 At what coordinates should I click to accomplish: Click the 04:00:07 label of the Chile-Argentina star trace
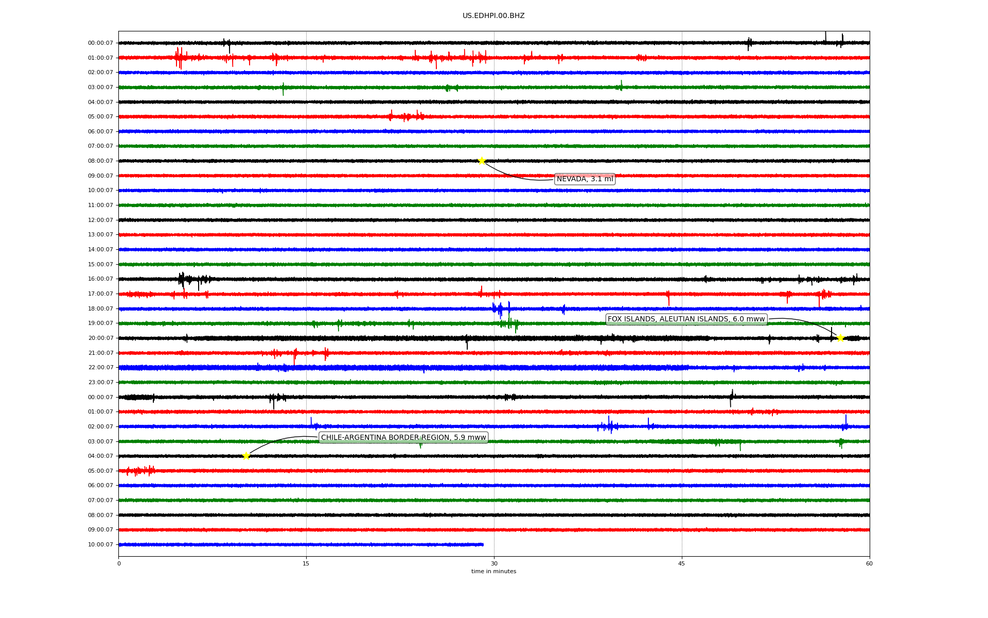pos(100,456)
